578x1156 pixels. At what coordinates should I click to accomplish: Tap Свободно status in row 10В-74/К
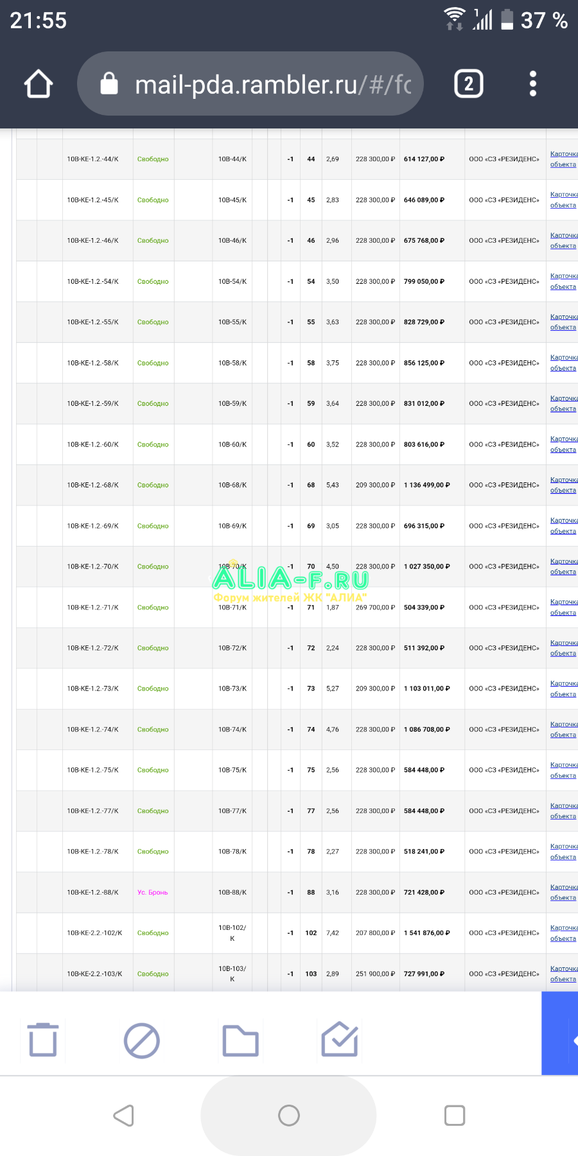[x=153, y=730]
